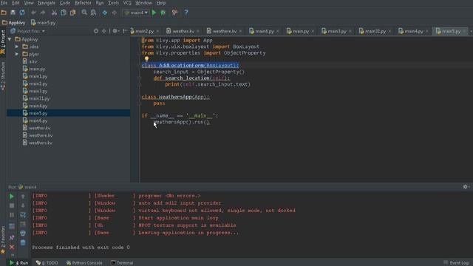The image size is (473, 266).
Task: Click the Print icon in the Run panel
Action: point(23,233)
